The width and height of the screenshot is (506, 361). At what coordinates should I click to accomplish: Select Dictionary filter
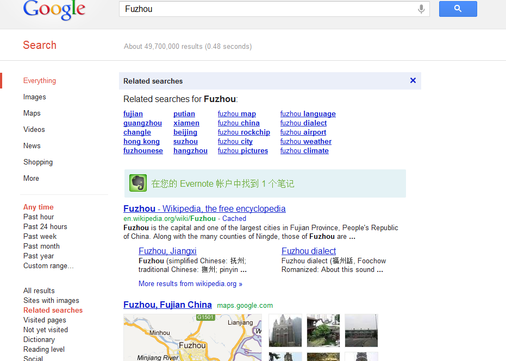[x=39, y=339]
